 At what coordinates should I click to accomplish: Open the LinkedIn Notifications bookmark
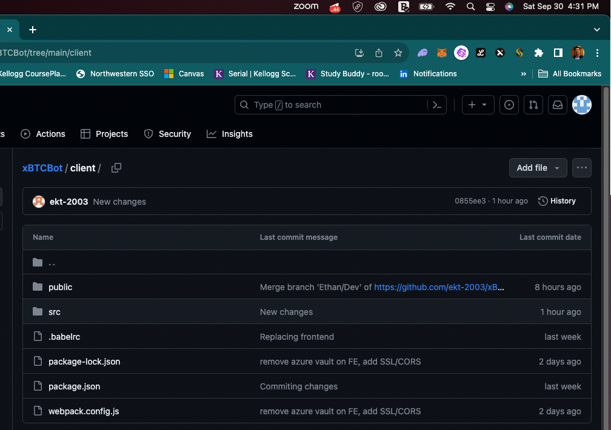(x=428, y=74)
